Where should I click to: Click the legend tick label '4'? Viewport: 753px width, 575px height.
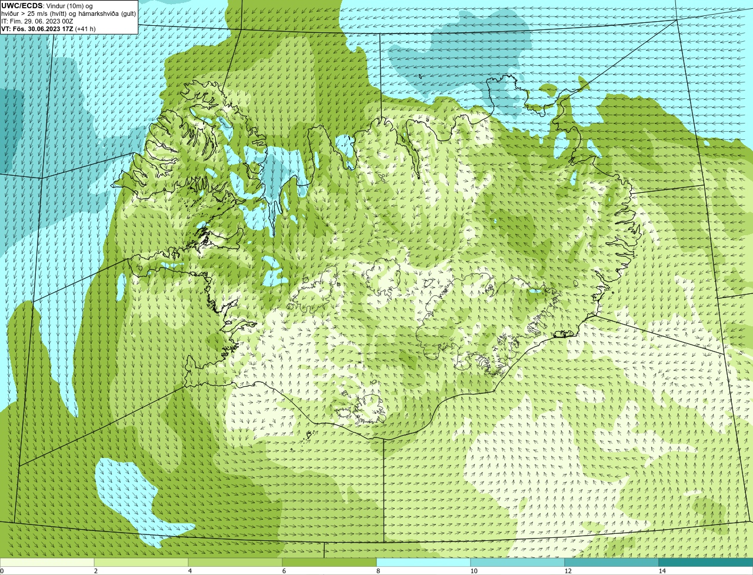pos(190,571)
